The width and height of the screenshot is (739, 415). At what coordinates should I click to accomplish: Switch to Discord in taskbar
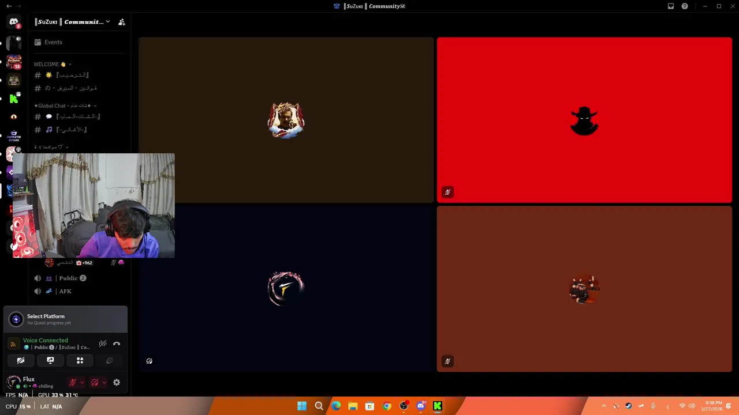pyautogui.click(x=420, y=406)
